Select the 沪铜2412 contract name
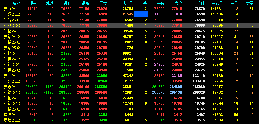This screenshot has height=124, width=259. click(x=11, y=14)
